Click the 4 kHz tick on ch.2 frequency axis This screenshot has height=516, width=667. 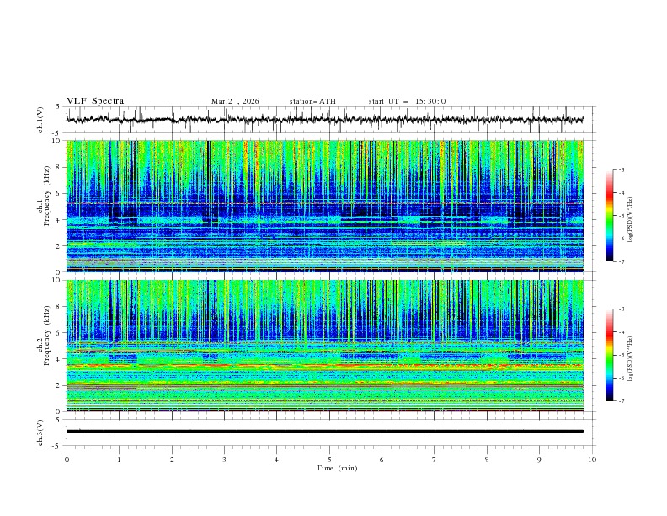point(59,359)
